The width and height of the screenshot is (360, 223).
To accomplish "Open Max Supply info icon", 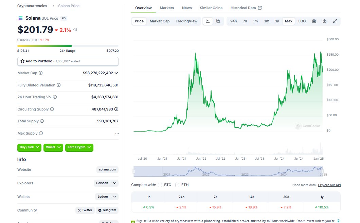I will pos(41,133).
